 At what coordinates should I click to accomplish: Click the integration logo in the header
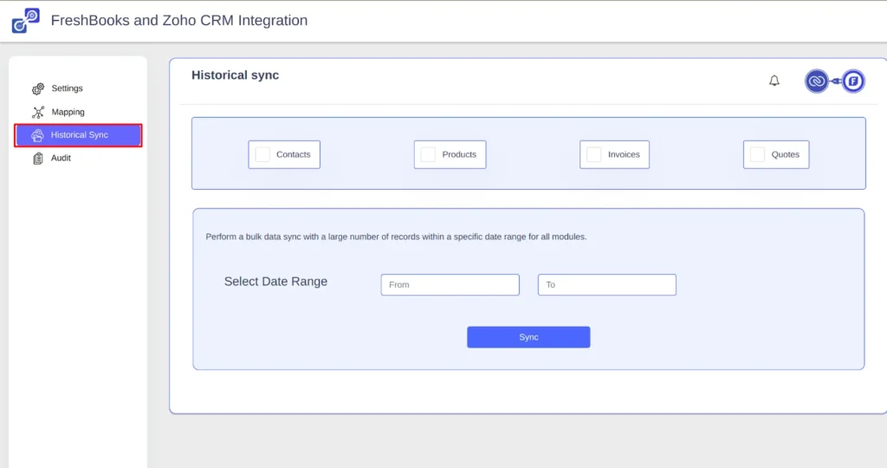pos(25,21)
